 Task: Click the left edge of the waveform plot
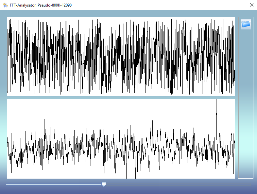pos(8,56)
